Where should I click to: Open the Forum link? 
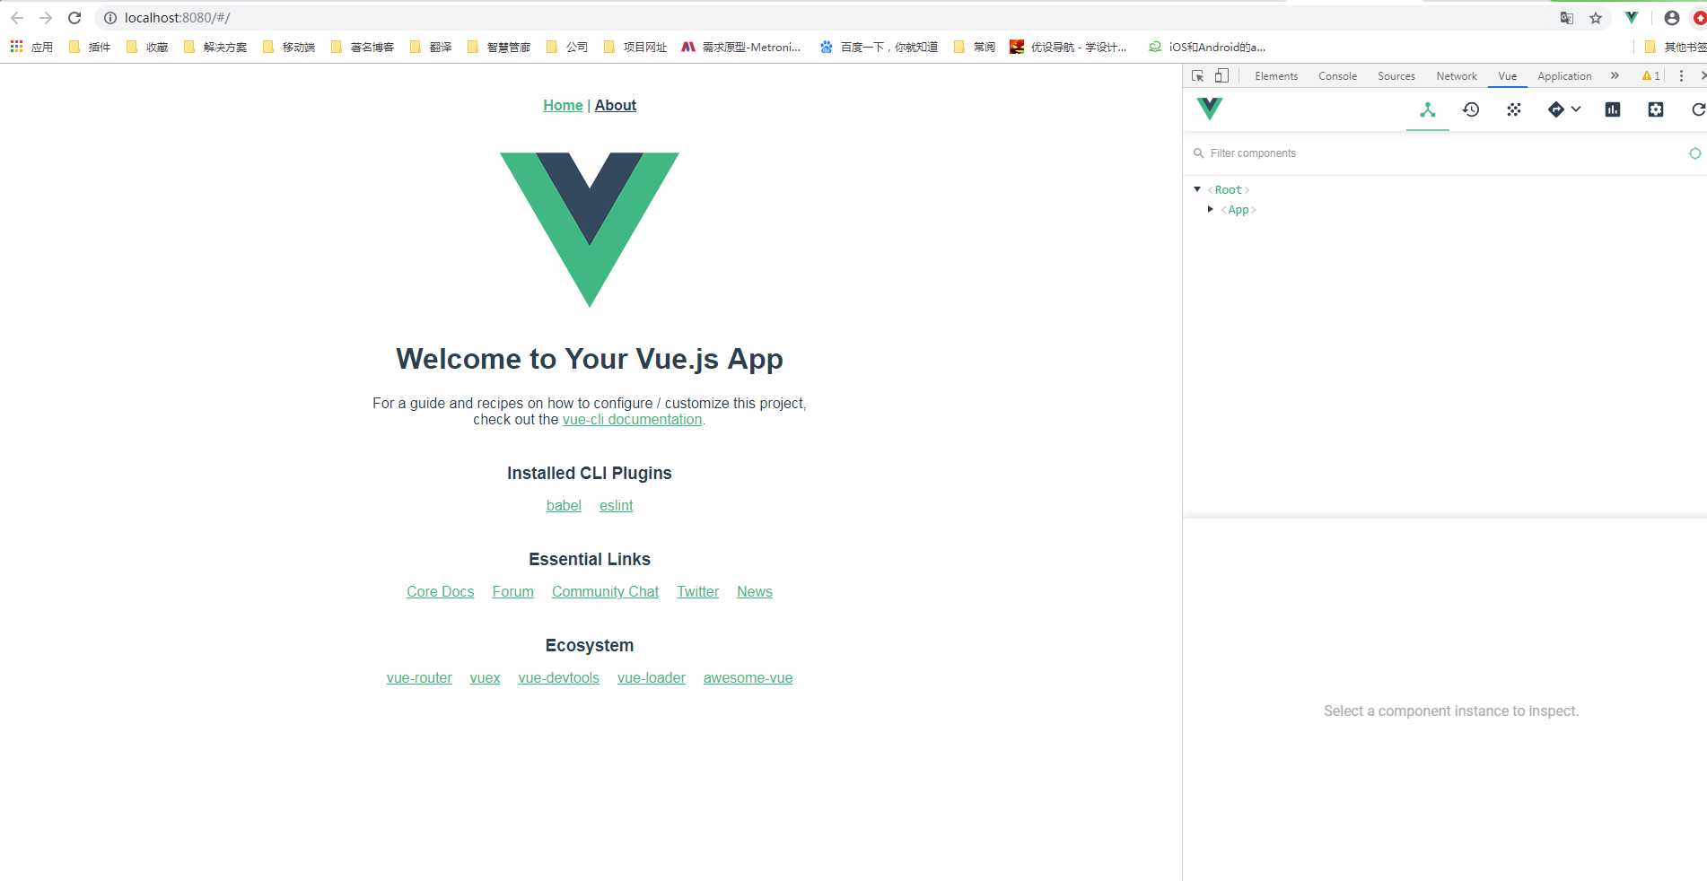click(x=512, y=591)
